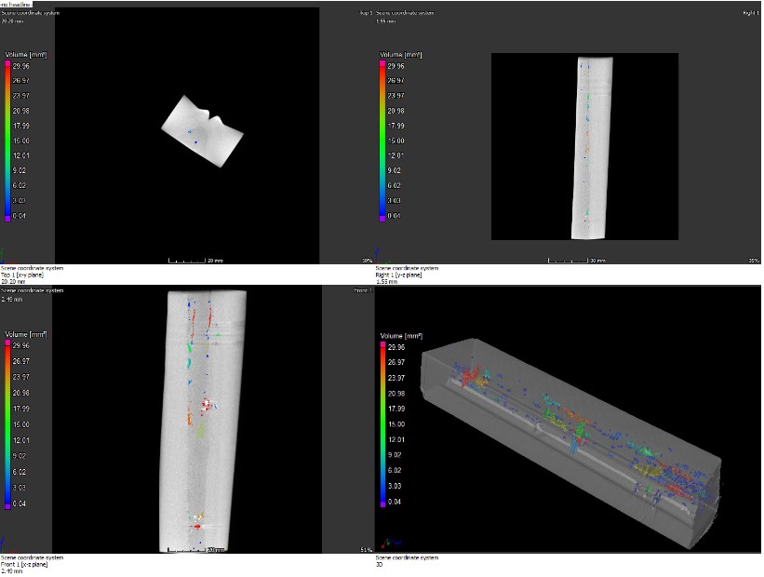The height and width of the screenshot is (577, 764).
Task: Click the 20 mm scale bar in the top view
Action: [x=195, y=261]
